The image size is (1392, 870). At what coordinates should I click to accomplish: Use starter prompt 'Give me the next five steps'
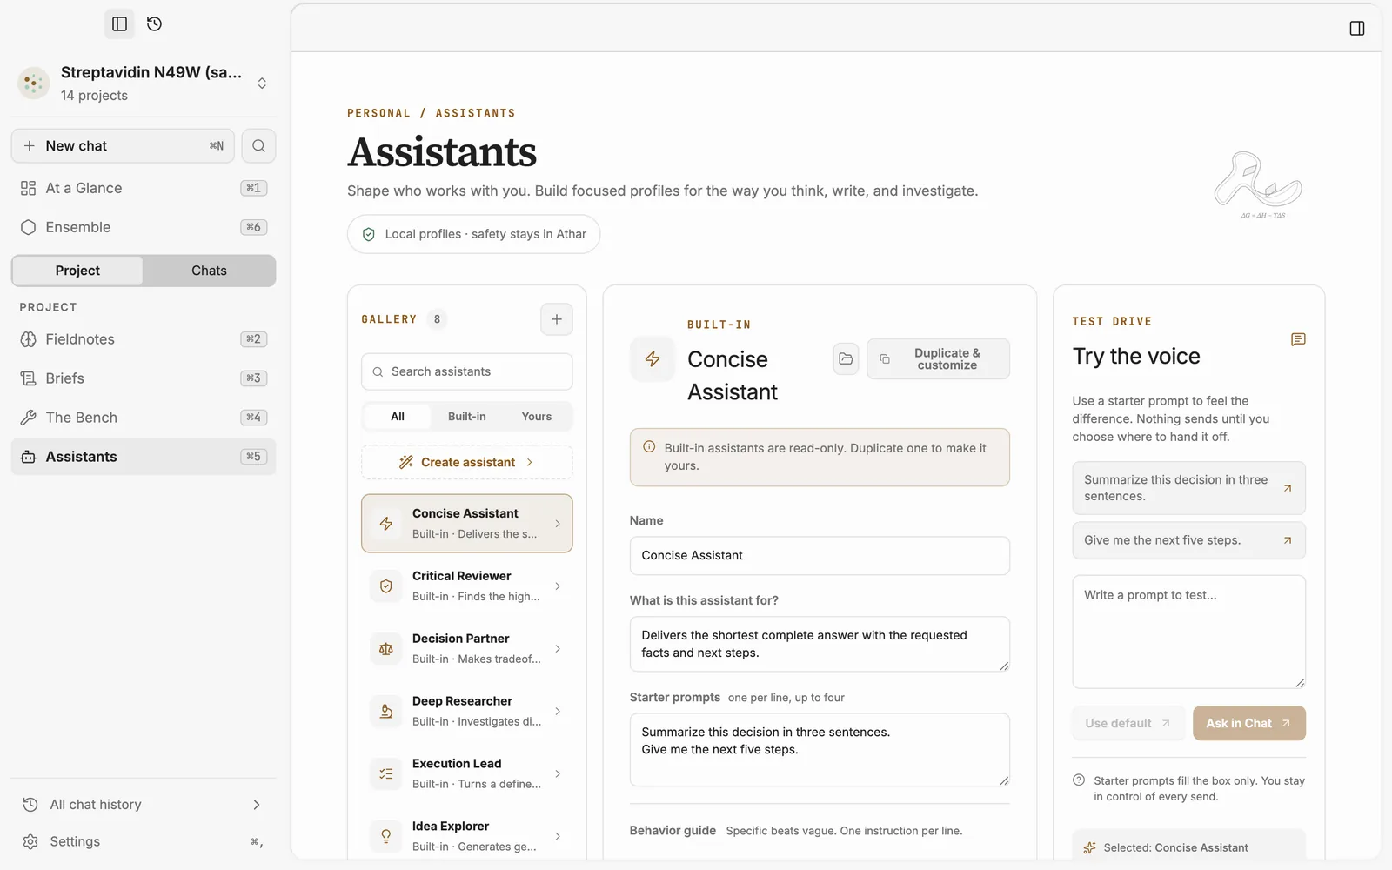coord(1188,540)
